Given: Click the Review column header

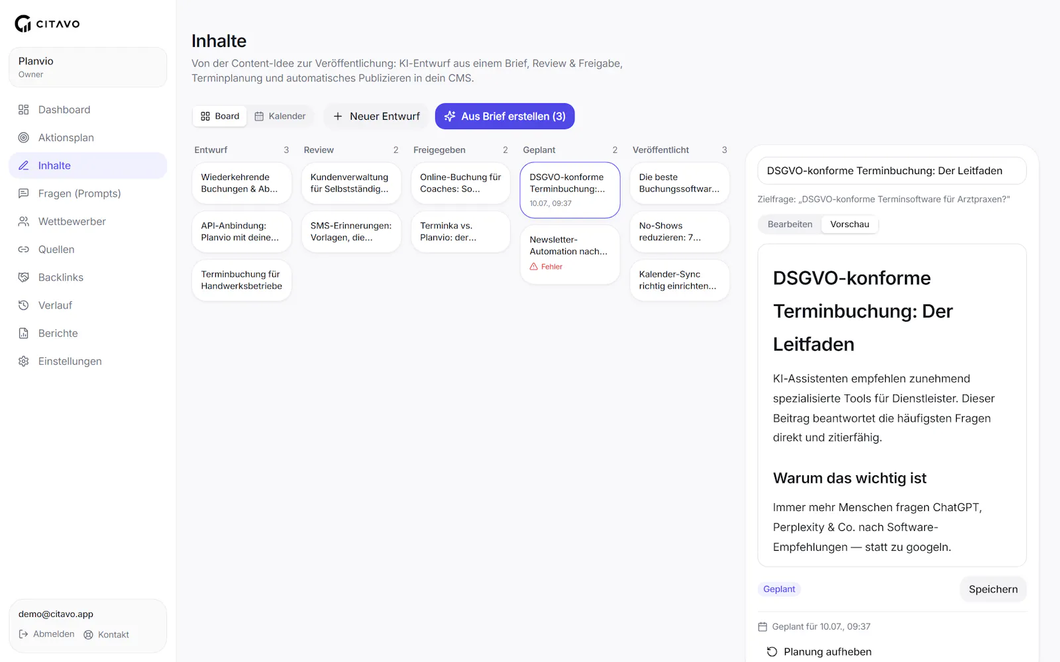Looking at the screenshot, I should point(319,150).
